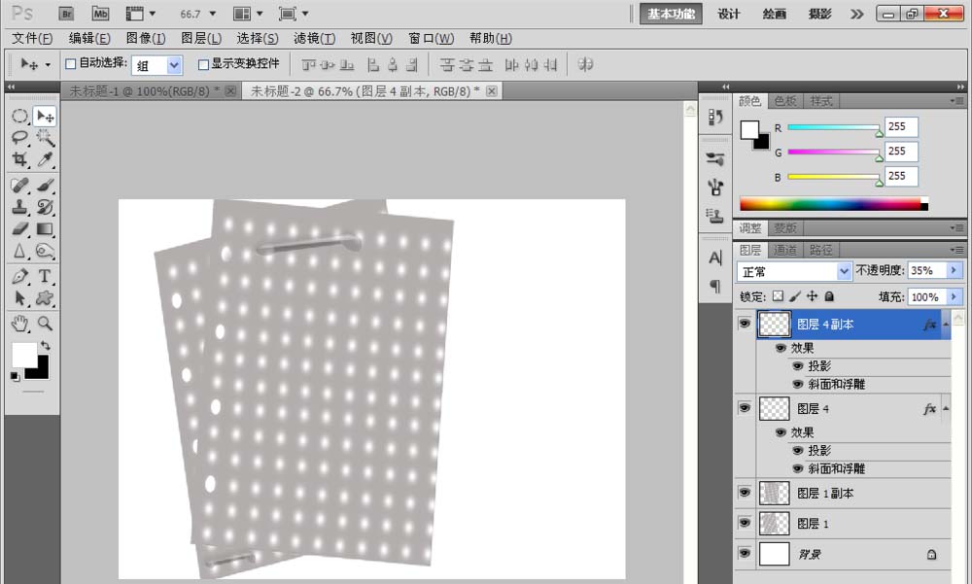
Task: Open the blend mode 正常 dropdown
Action: tap(794, 271)
